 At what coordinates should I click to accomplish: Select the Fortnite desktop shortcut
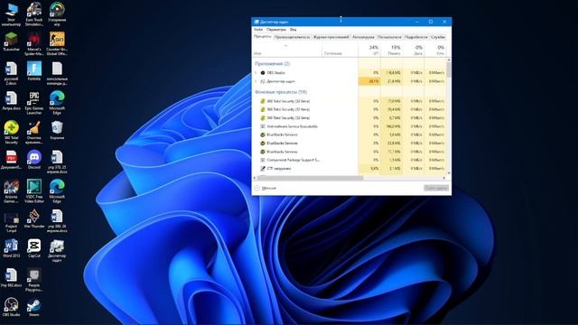pos(34,71)
